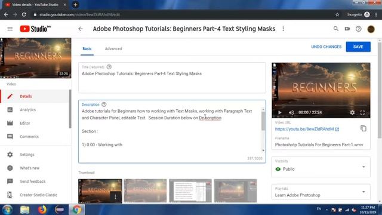
Task: Open preview player settings gear
Action: tap(352, 112)
